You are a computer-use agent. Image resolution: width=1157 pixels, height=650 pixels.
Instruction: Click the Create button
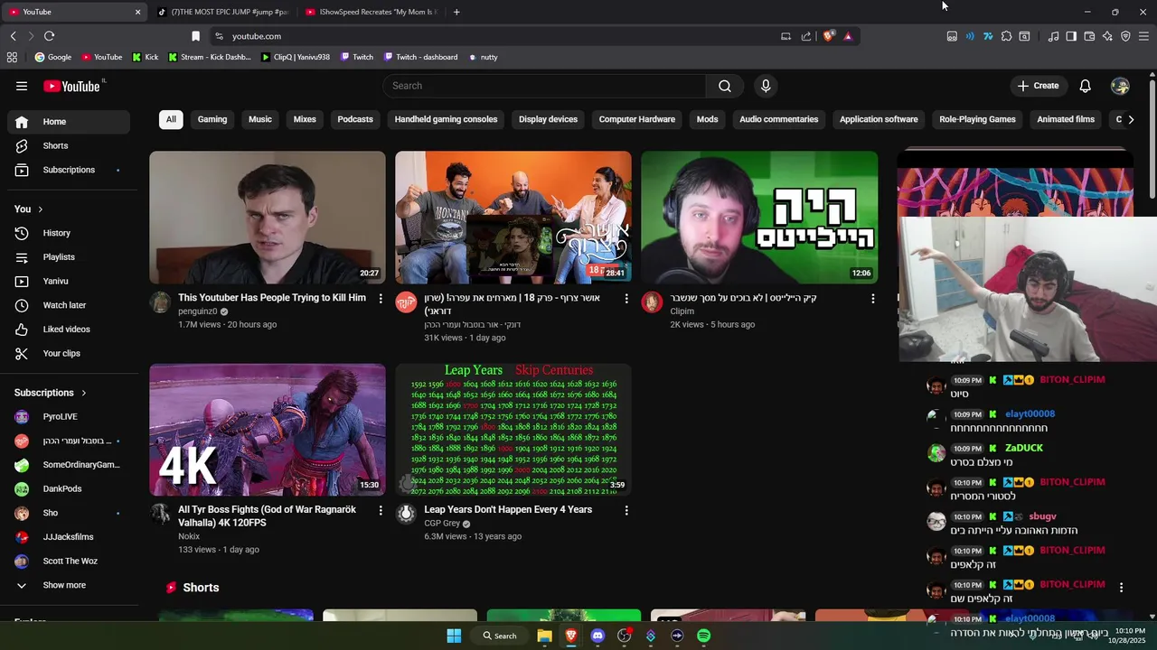[1038, 86]
